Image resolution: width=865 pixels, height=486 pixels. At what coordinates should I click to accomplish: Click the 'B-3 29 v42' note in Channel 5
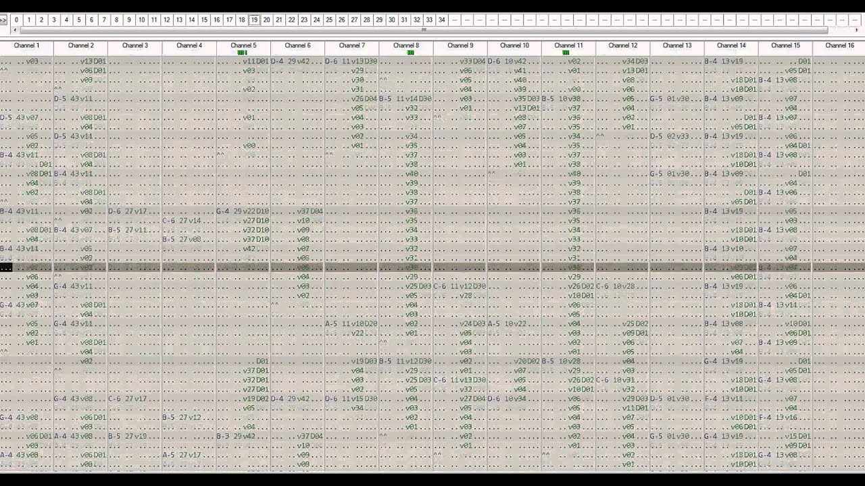(x=236, y=436)
